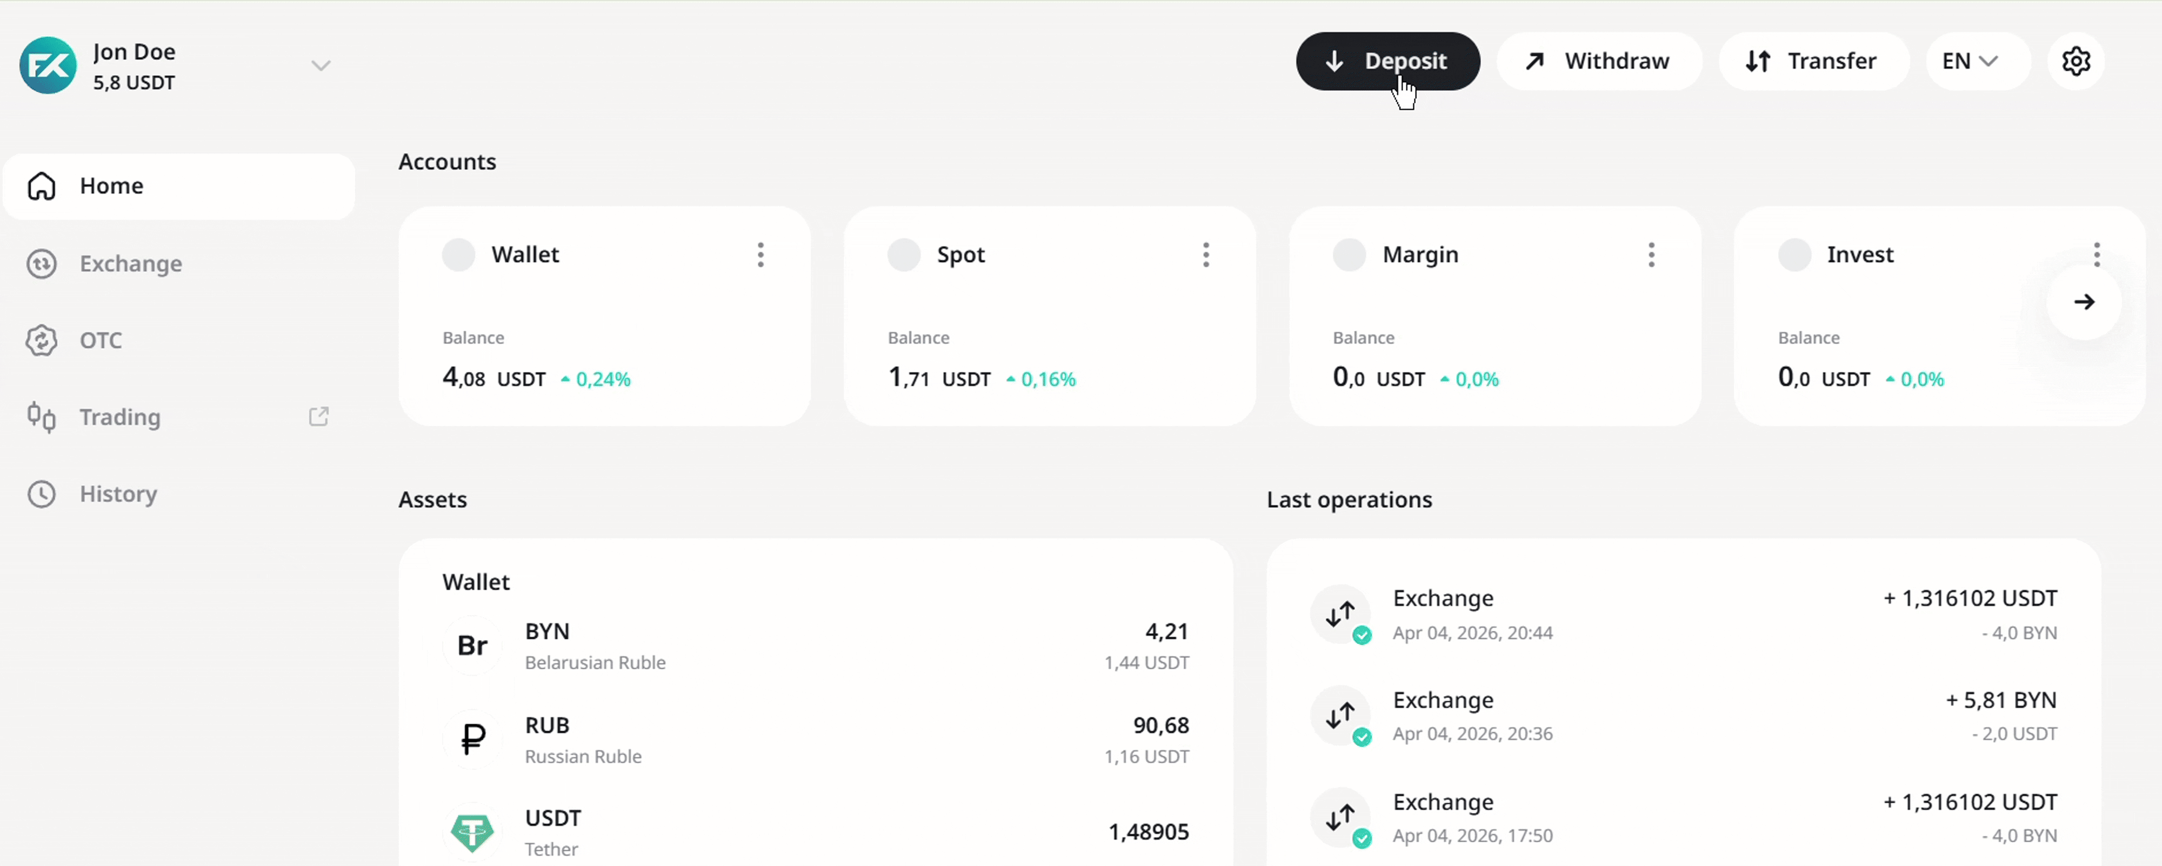
Task: Open the settings gear icon
Action: (x=2076, y=61)
